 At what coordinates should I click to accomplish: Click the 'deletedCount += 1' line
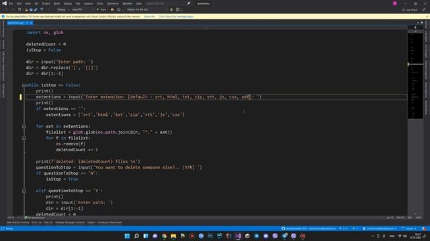(77, 150)
